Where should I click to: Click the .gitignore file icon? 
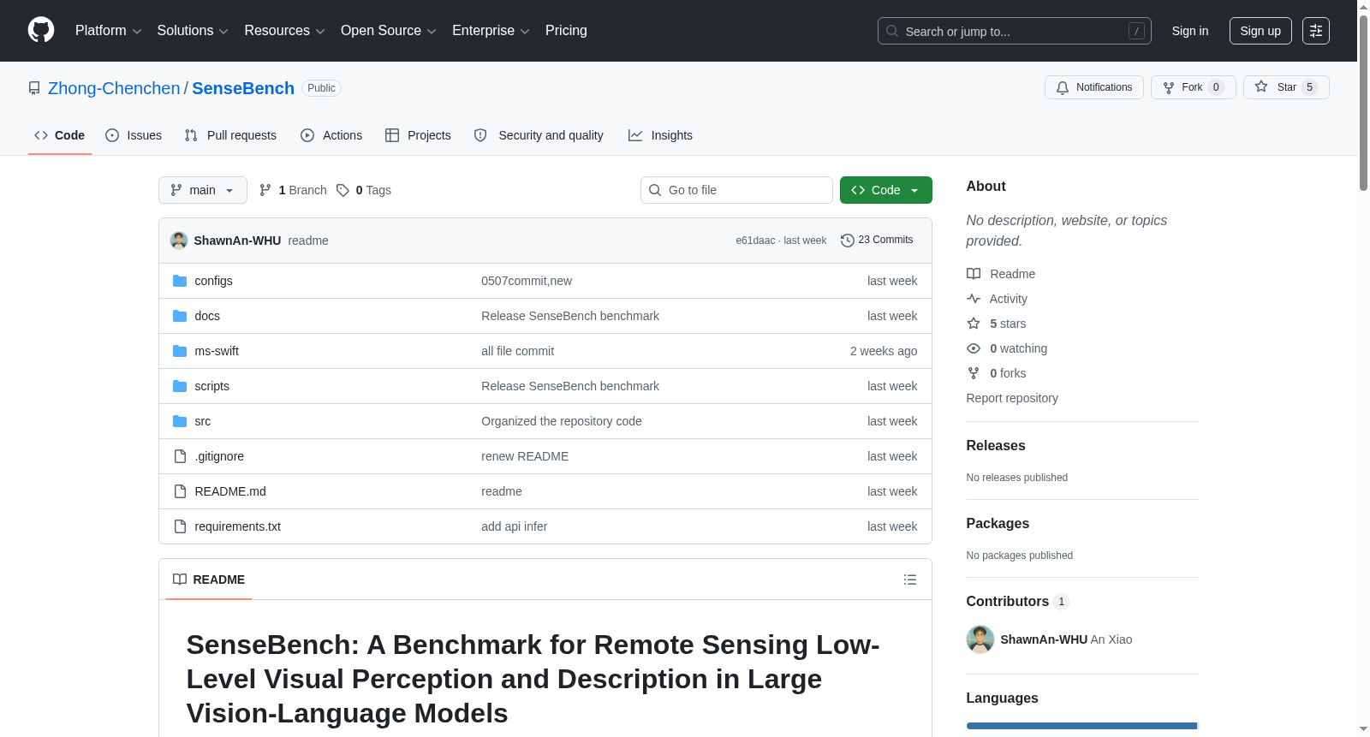point(180,456)
